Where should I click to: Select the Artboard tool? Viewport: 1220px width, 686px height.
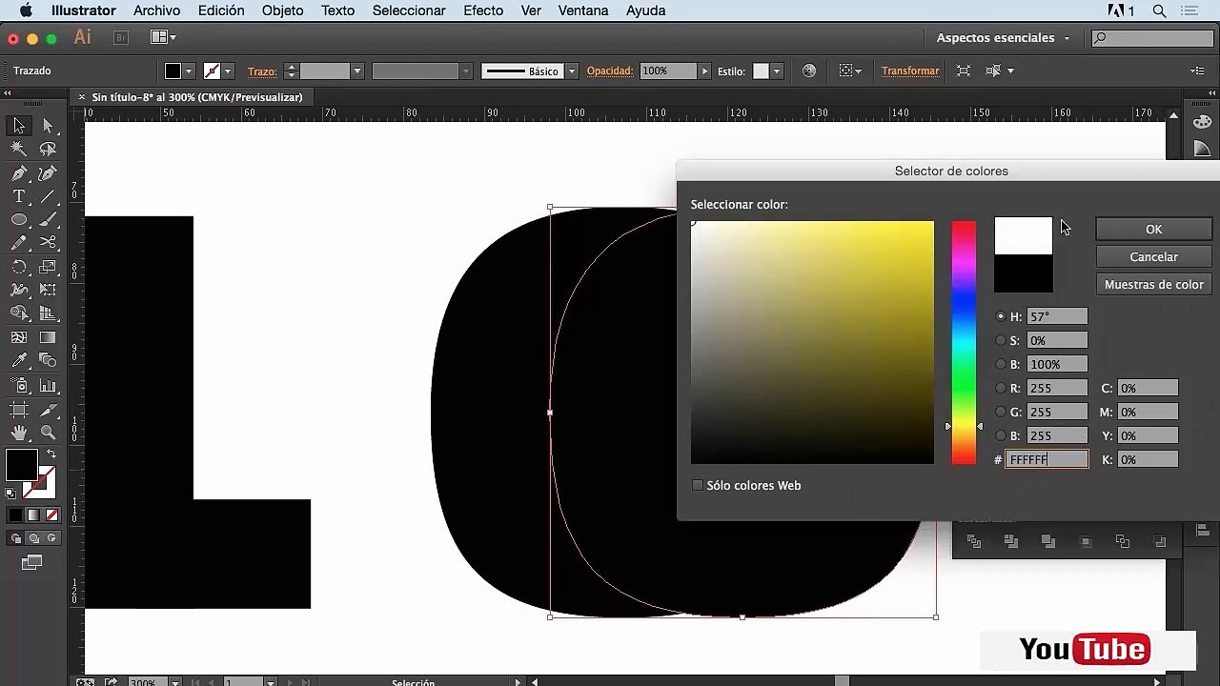click(19, 409)
